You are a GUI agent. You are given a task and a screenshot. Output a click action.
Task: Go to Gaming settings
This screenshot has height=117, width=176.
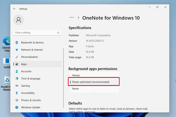pyautogui.click(x=26, y=86)
